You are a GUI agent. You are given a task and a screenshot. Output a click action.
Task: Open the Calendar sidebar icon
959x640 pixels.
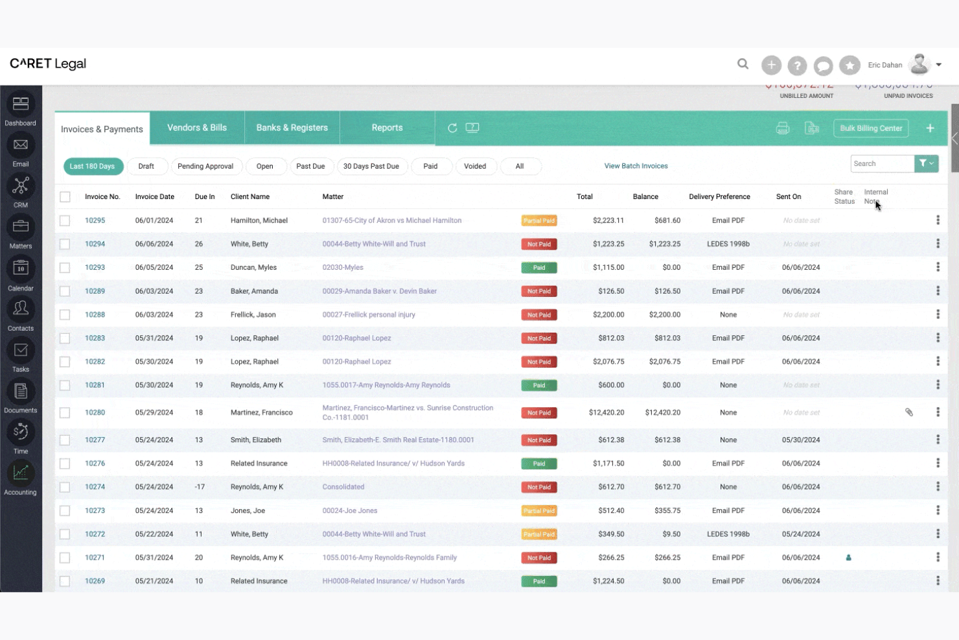[x=21, y=268]
